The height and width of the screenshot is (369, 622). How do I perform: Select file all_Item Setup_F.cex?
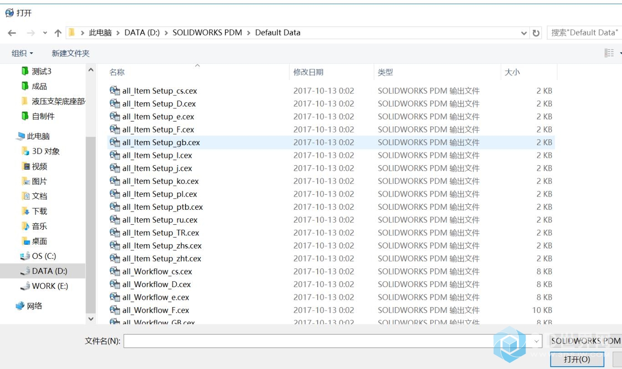click(x=158, y=130)
